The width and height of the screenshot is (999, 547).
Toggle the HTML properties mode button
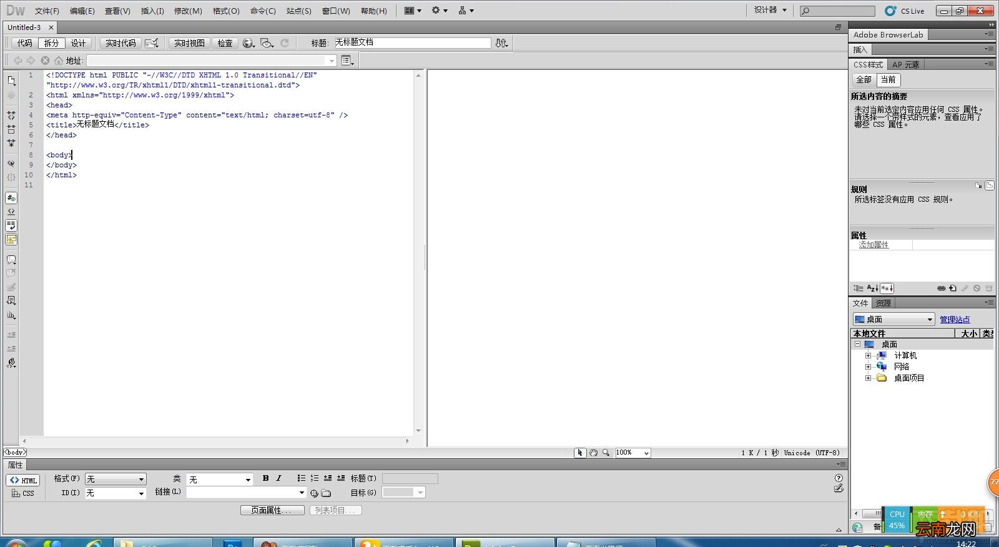[23, 480]
